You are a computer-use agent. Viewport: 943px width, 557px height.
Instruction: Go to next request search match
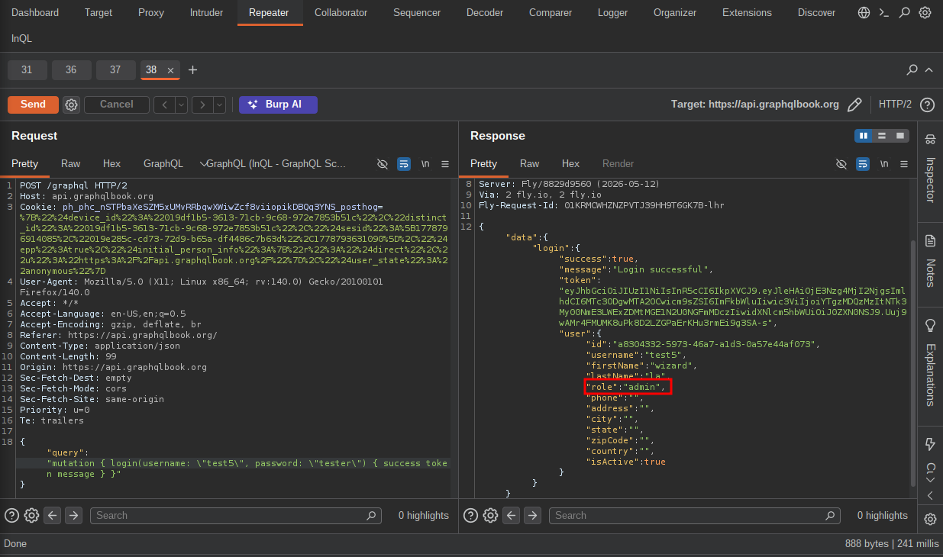pos(73,515)
